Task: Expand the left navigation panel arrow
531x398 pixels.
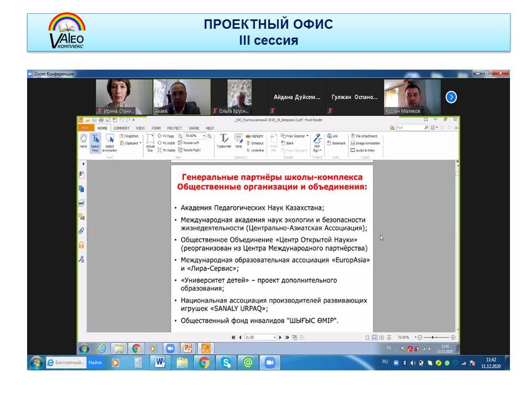Action: (x=84, y=164)
